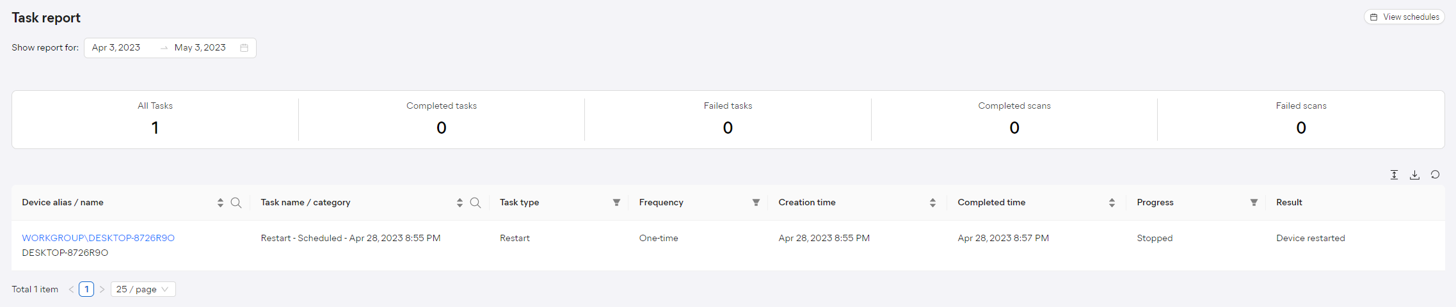Open the Progress column filter

pos(1254,203)
